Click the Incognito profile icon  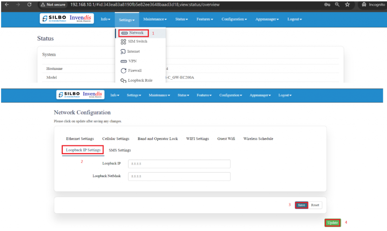[364, 5]
